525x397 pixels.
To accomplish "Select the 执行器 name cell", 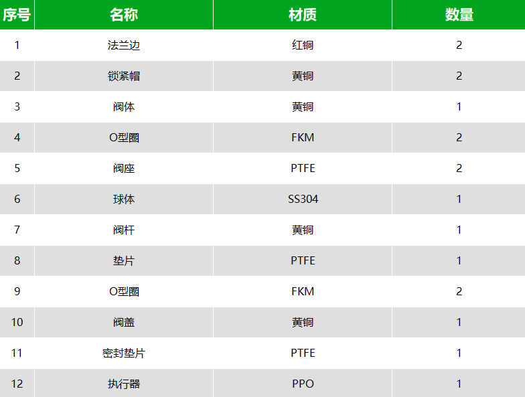I will [x=124, y=383].
